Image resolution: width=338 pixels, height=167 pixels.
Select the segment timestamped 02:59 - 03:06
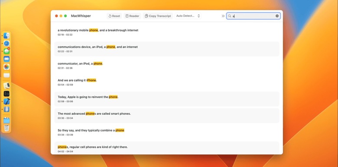pyautogui.click(x=167, y=99)
